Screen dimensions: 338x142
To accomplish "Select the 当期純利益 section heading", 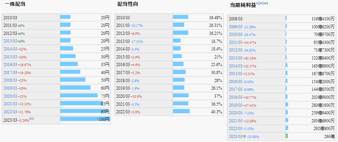I will tap(243, 5).
